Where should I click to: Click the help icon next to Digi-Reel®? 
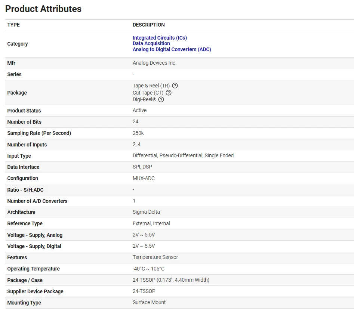pos(161,99)
